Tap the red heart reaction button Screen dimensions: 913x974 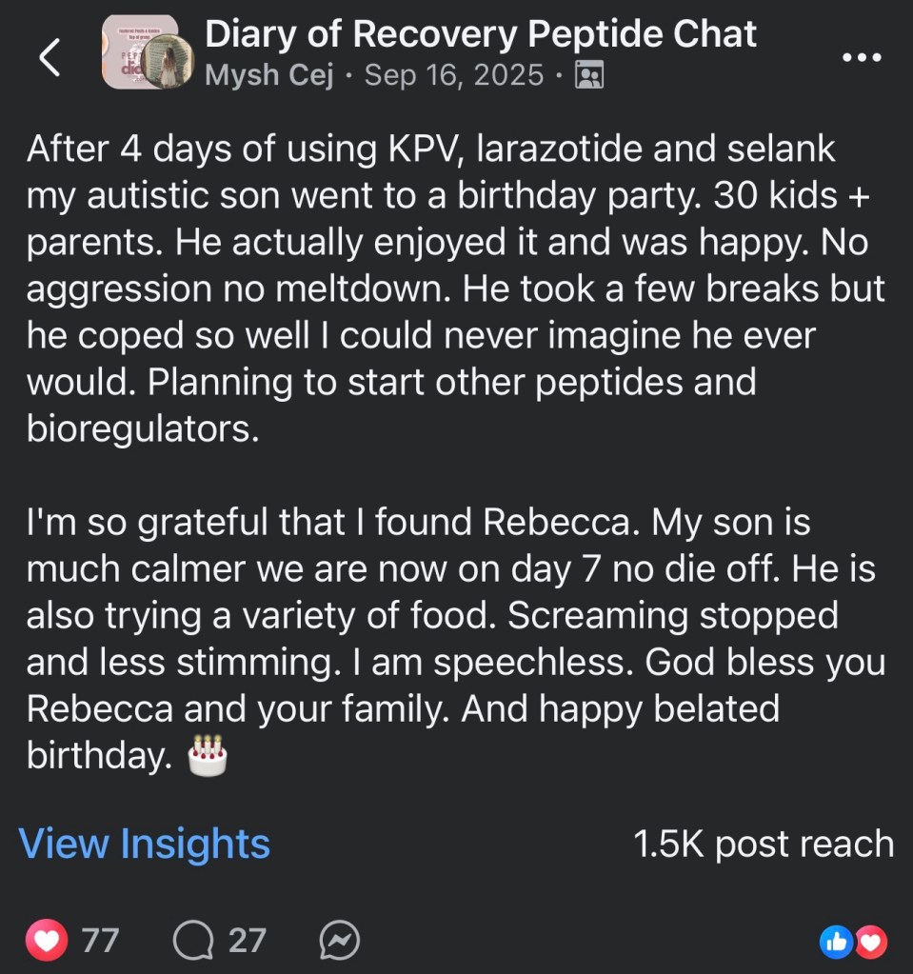49,941
